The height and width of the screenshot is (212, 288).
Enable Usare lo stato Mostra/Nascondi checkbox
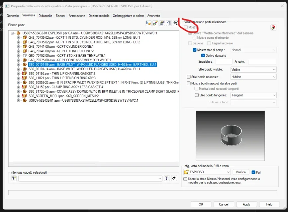pyautogui.click(x=185, y=179)
